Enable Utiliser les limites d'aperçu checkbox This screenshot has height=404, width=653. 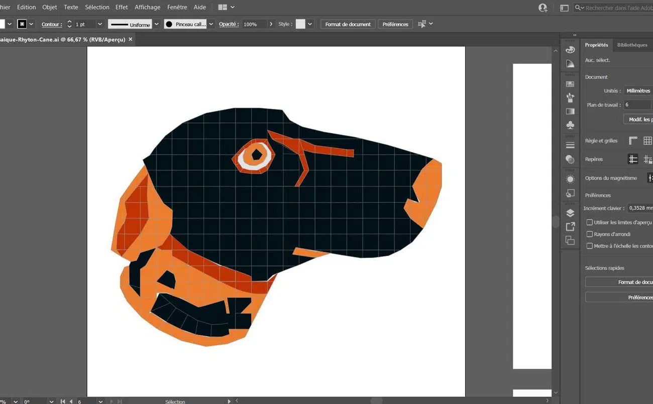(x=590, y=222)
